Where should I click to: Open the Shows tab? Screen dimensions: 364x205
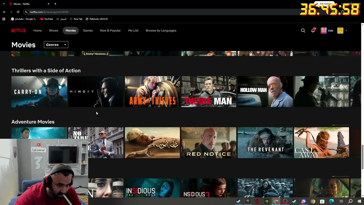(x=53, y=30)
